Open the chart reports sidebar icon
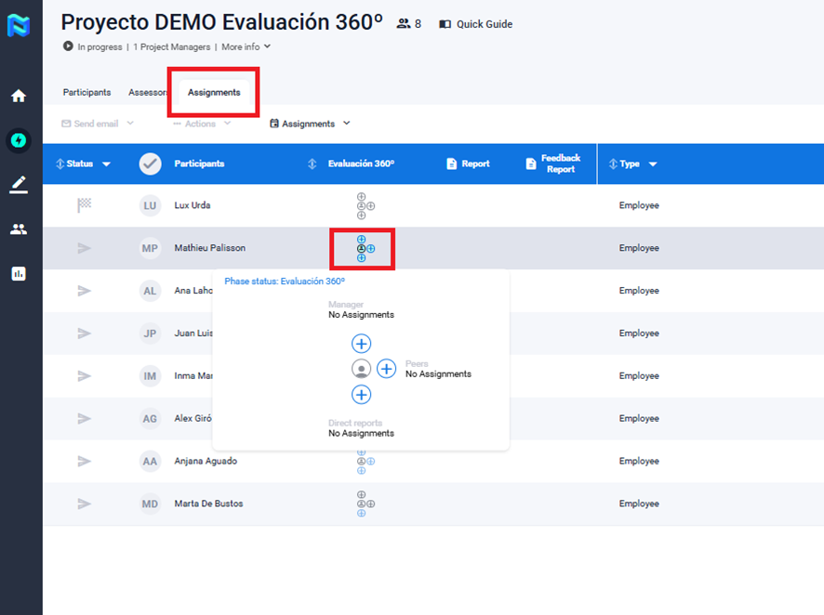The height and width of the screenshot is (615, 824). pyautogui.click(x=19, y=274)
